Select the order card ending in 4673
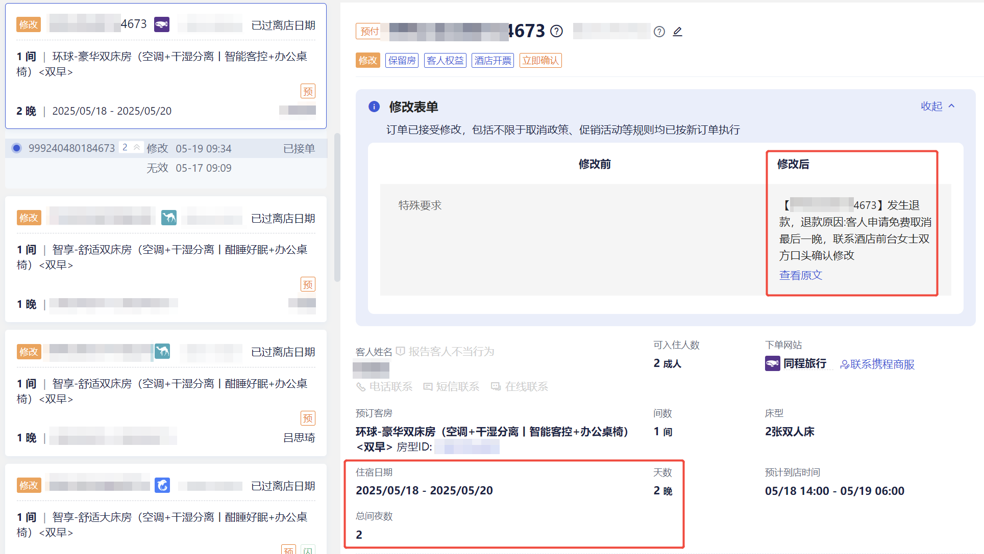Viewport: 984px width, 554px height. coord(166,66)
